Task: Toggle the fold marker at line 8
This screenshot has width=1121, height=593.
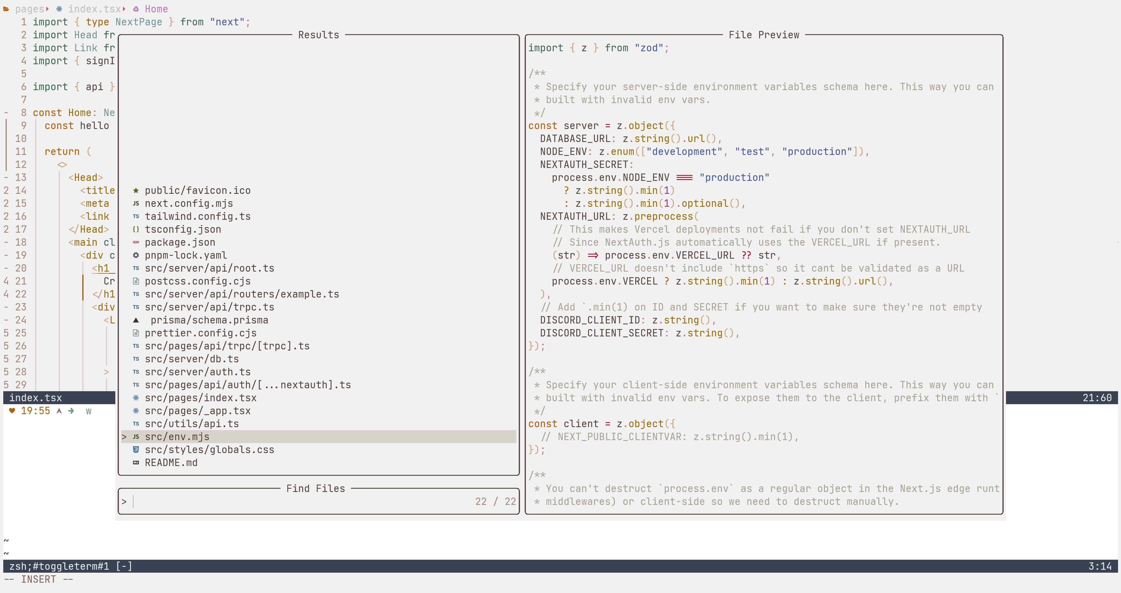Action: click(6, 113)
